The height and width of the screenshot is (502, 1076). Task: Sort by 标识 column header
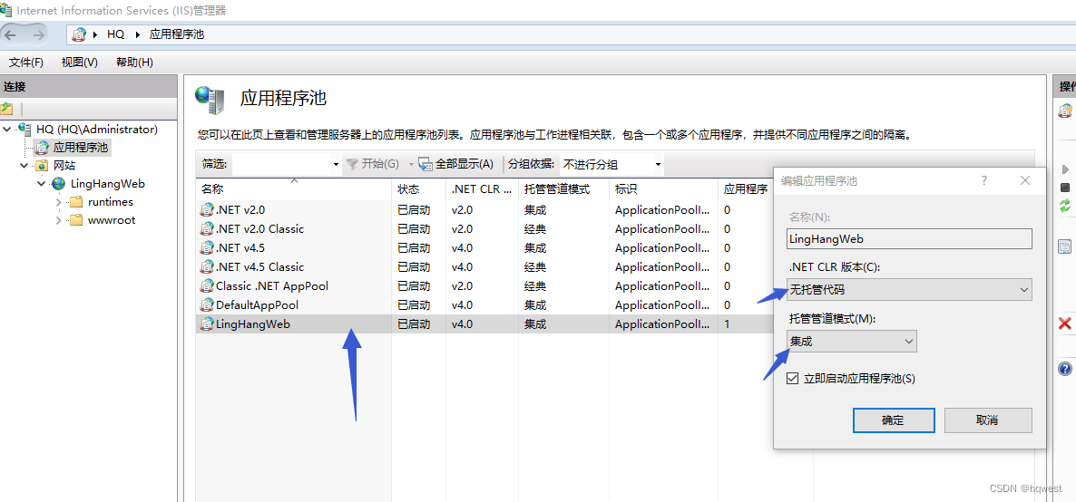pos(663,188)
